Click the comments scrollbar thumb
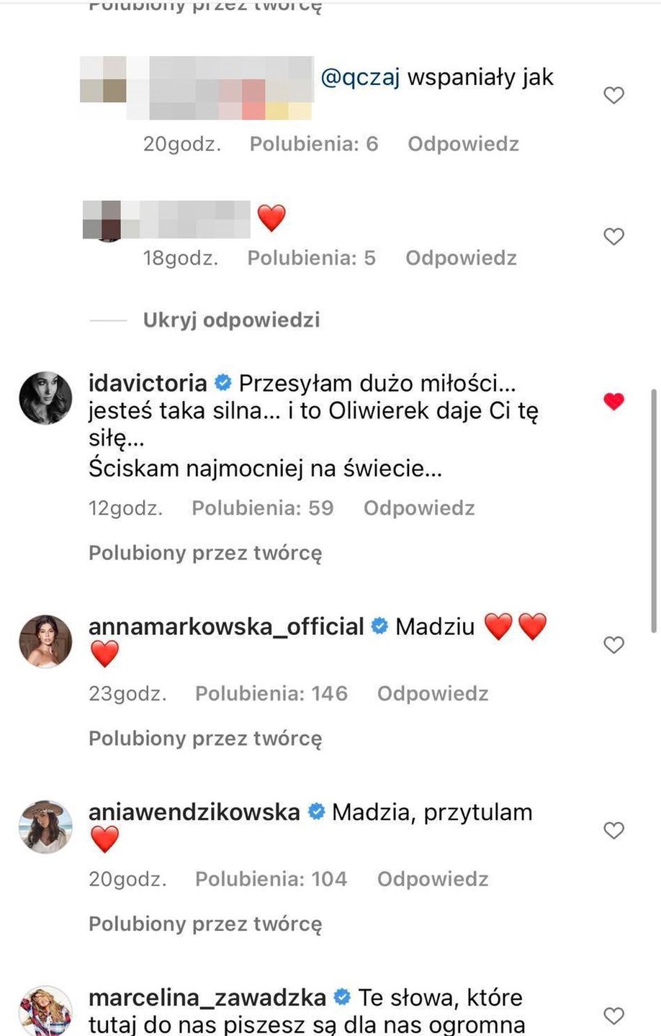661x1036 pixels. click(654, 511)
